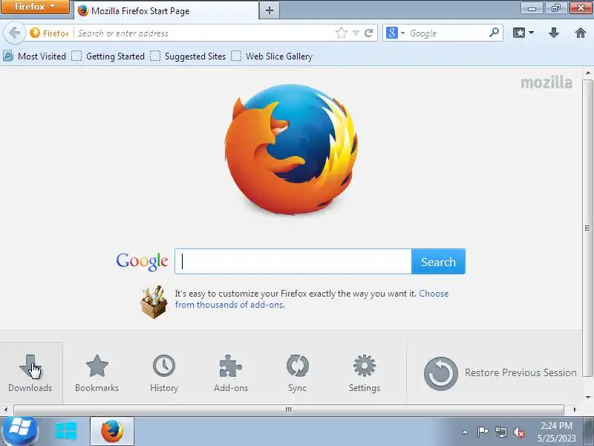Open History from the start page launcher
This screenshot has width=594, height=446.
pos(163,373)
